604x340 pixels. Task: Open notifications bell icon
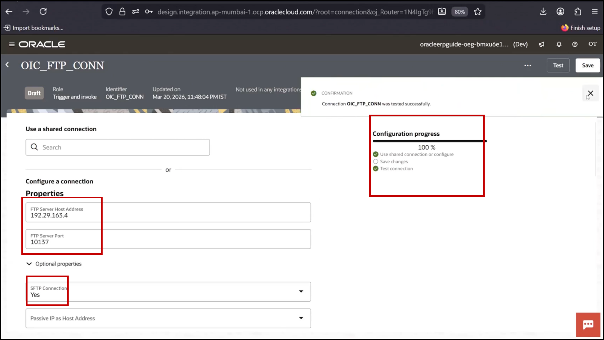(x=559, y=44)
